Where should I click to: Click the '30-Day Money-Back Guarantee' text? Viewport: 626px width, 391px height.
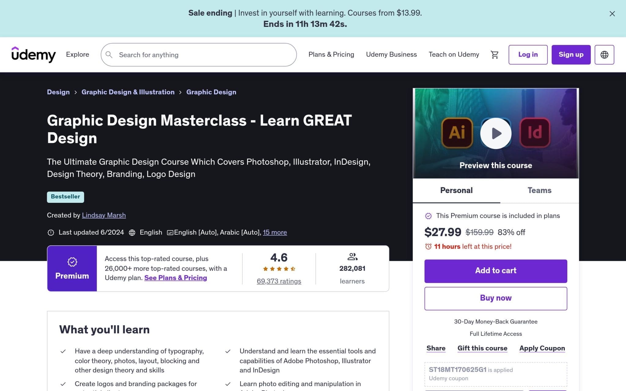click(x=495, y=322)
